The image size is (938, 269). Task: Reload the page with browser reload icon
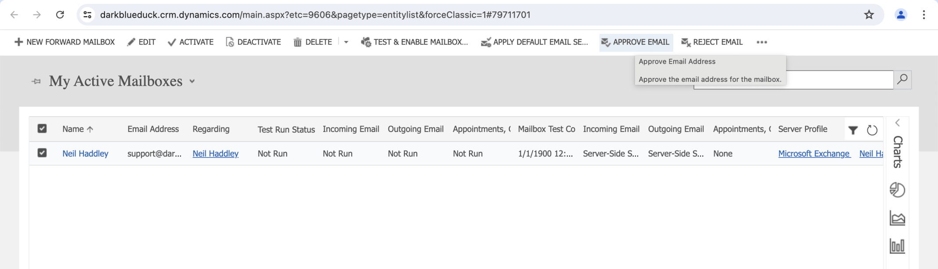click(x=60, y=15)
